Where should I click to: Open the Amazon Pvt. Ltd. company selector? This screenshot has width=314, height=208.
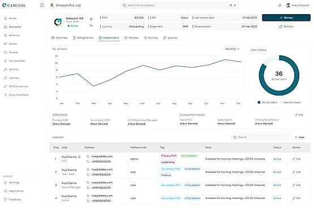click(66, 5)
